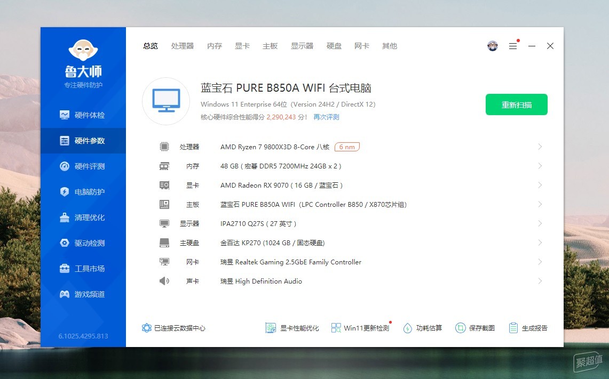Click the 声卡 speaker icon
Image resolution: width=609 pixels, height=379 pixels.
click(164, 281)
